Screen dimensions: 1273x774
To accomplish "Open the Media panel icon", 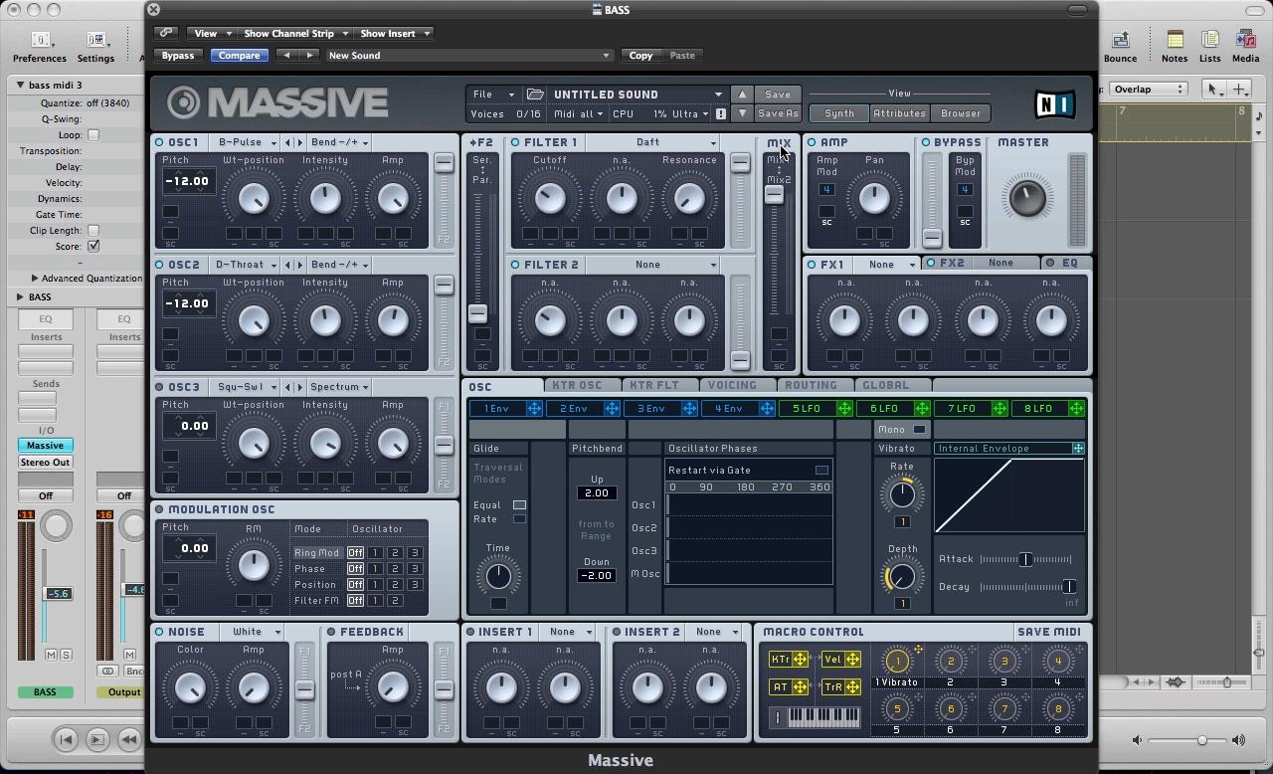I will 1246,40.
